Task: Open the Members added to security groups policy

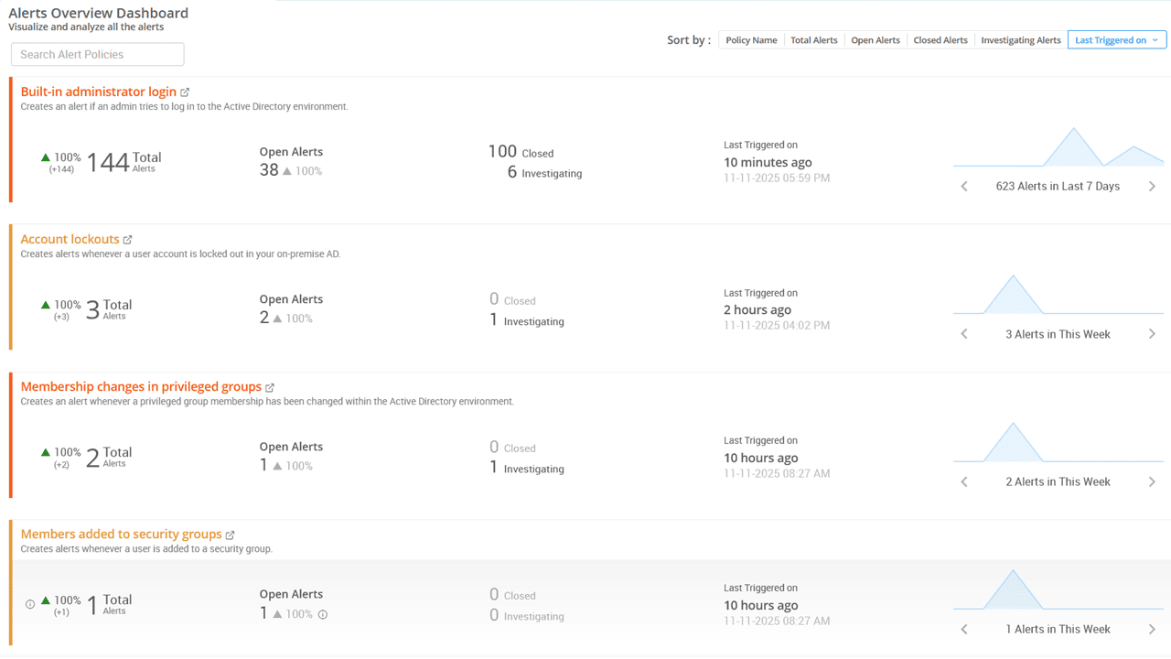Action: click(121, 534)
